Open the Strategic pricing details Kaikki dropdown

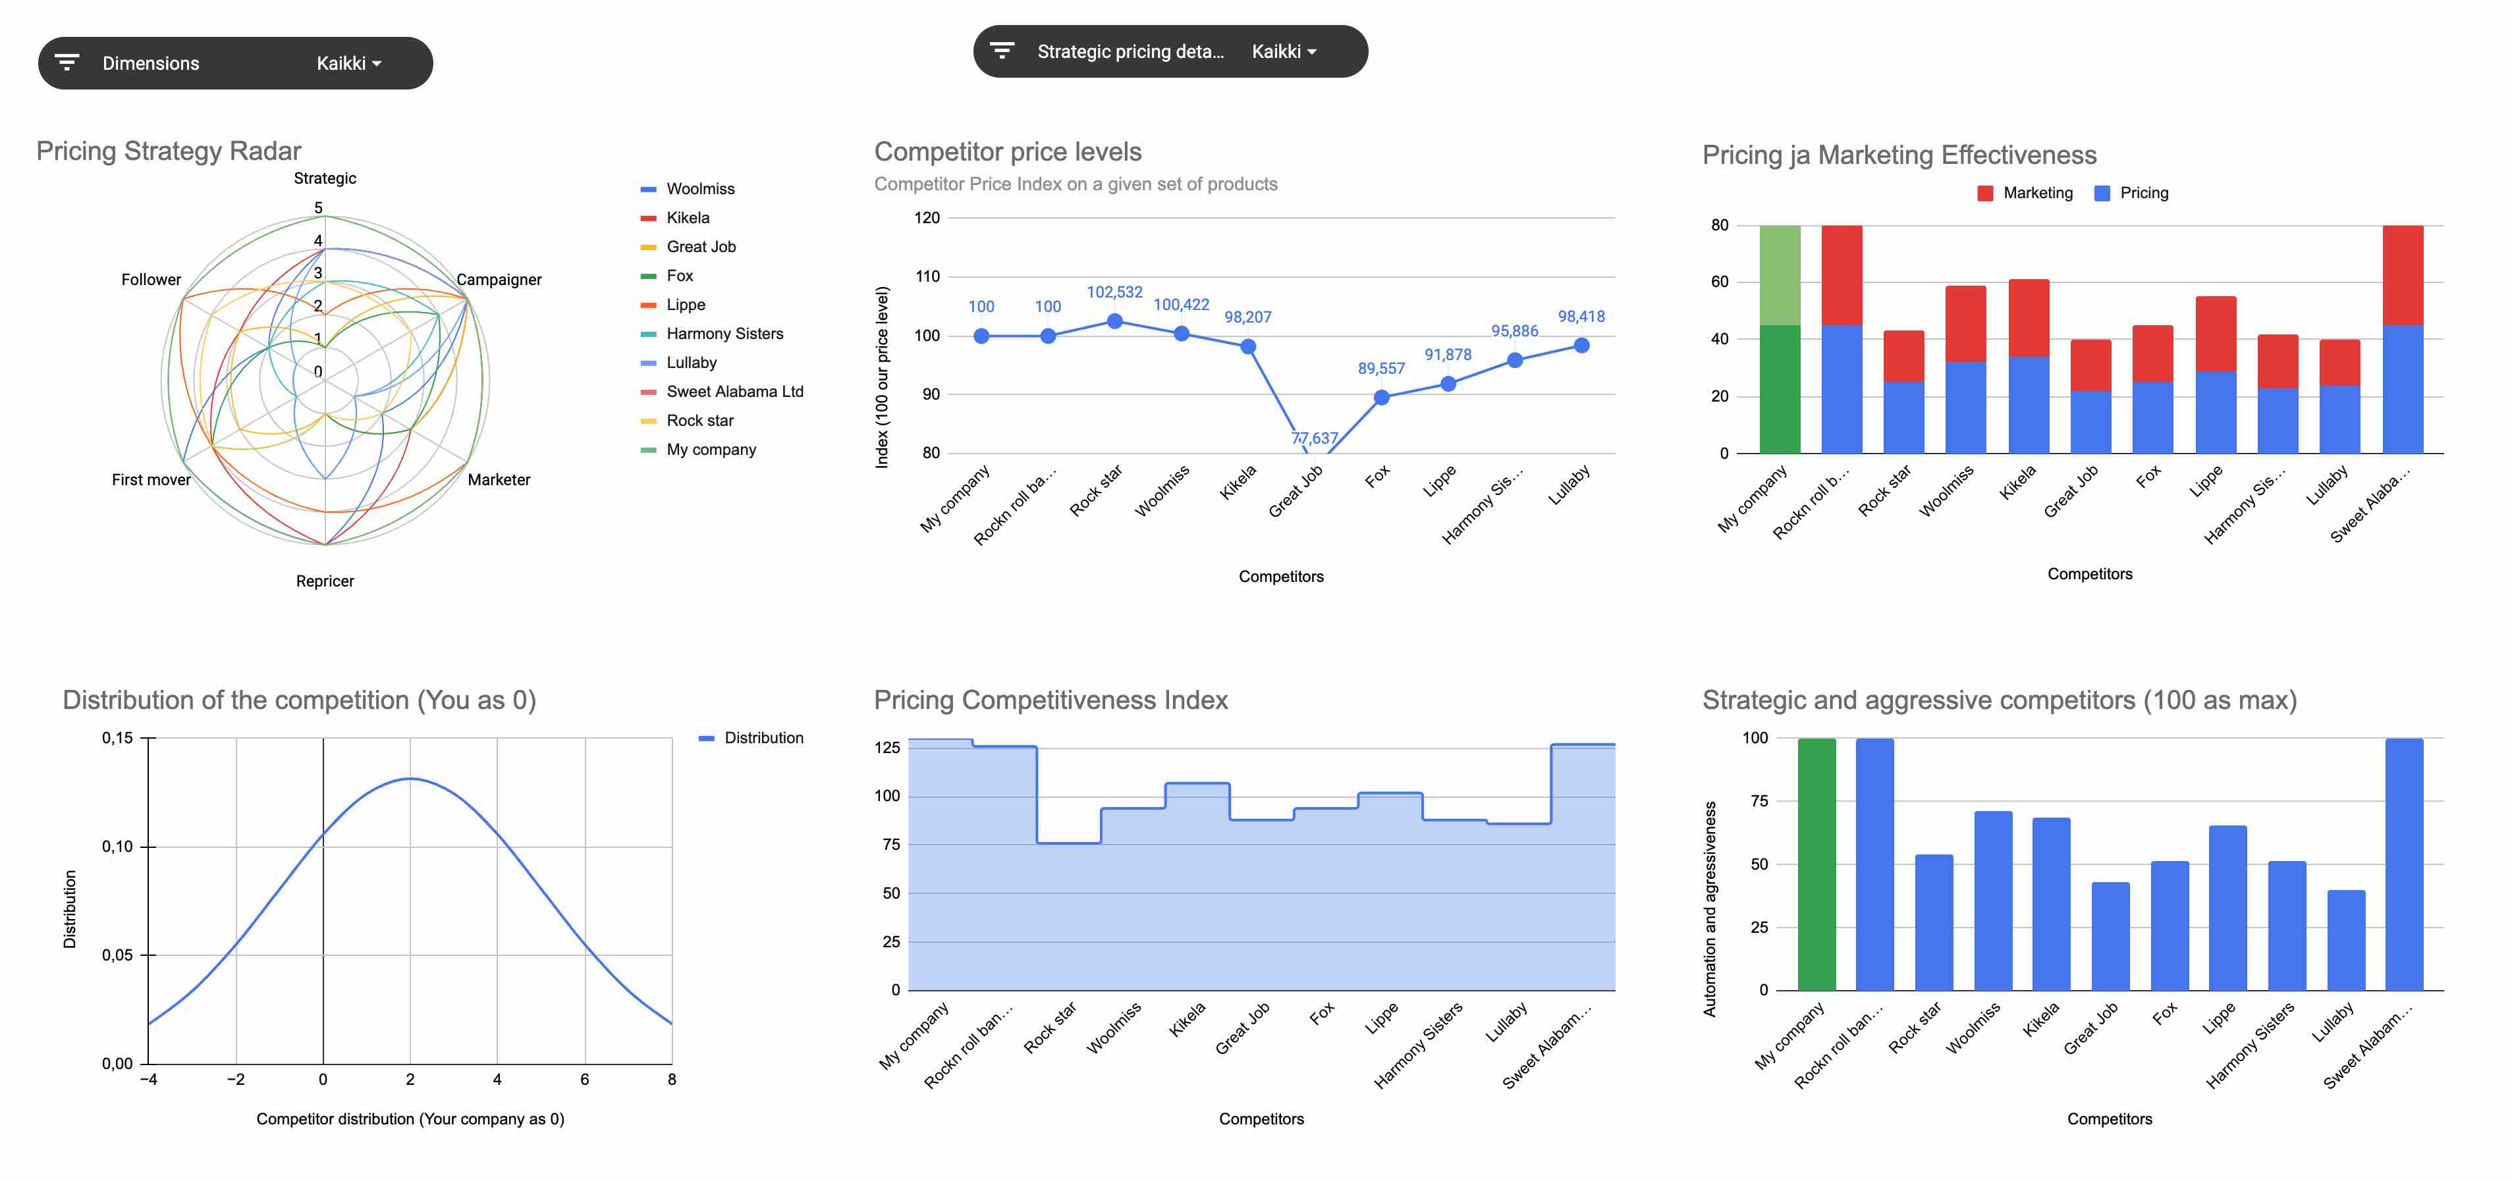coord(1283,51)
